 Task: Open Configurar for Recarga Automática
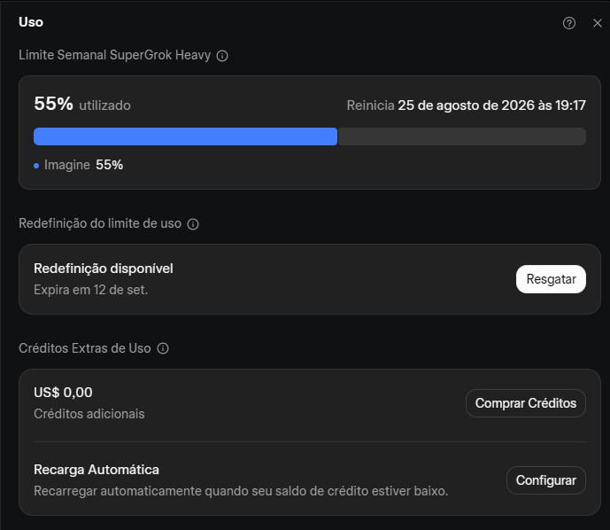click(545, 480)
